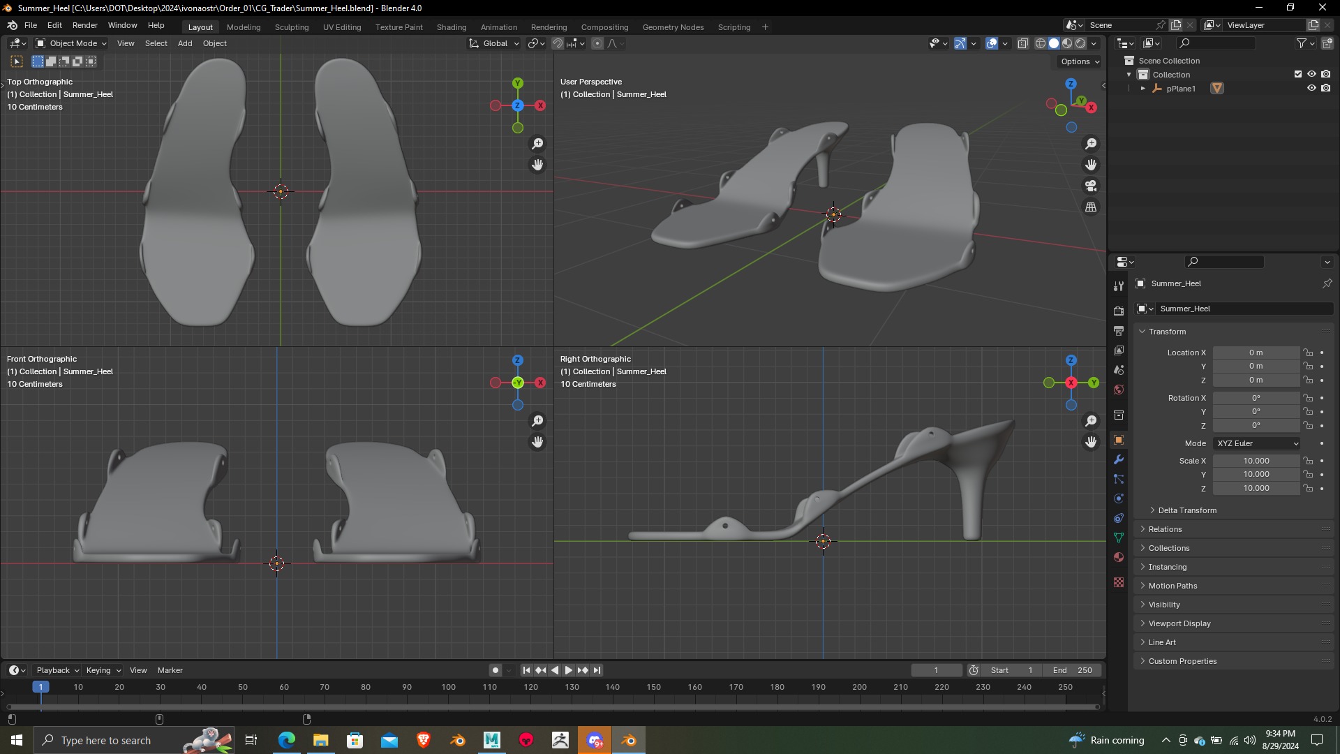Open the Output properties tab
The height and width of the screenshot is (754, 1340).
[x=1119, y=330]
